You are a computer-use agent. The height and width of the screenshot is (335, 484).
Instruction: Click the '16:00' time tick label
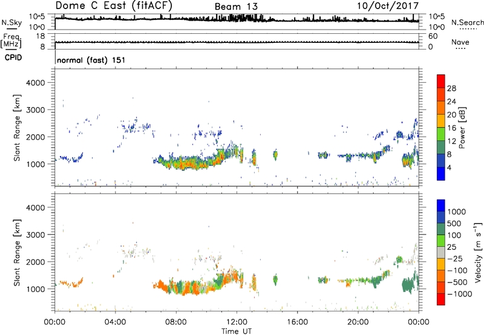(x=297, y=322)
